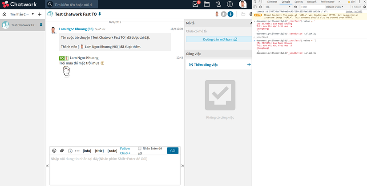The width and height of the screenshot is (367, 186).
Task: Switch to the Elements tab
Action: (x=272, y=2)
